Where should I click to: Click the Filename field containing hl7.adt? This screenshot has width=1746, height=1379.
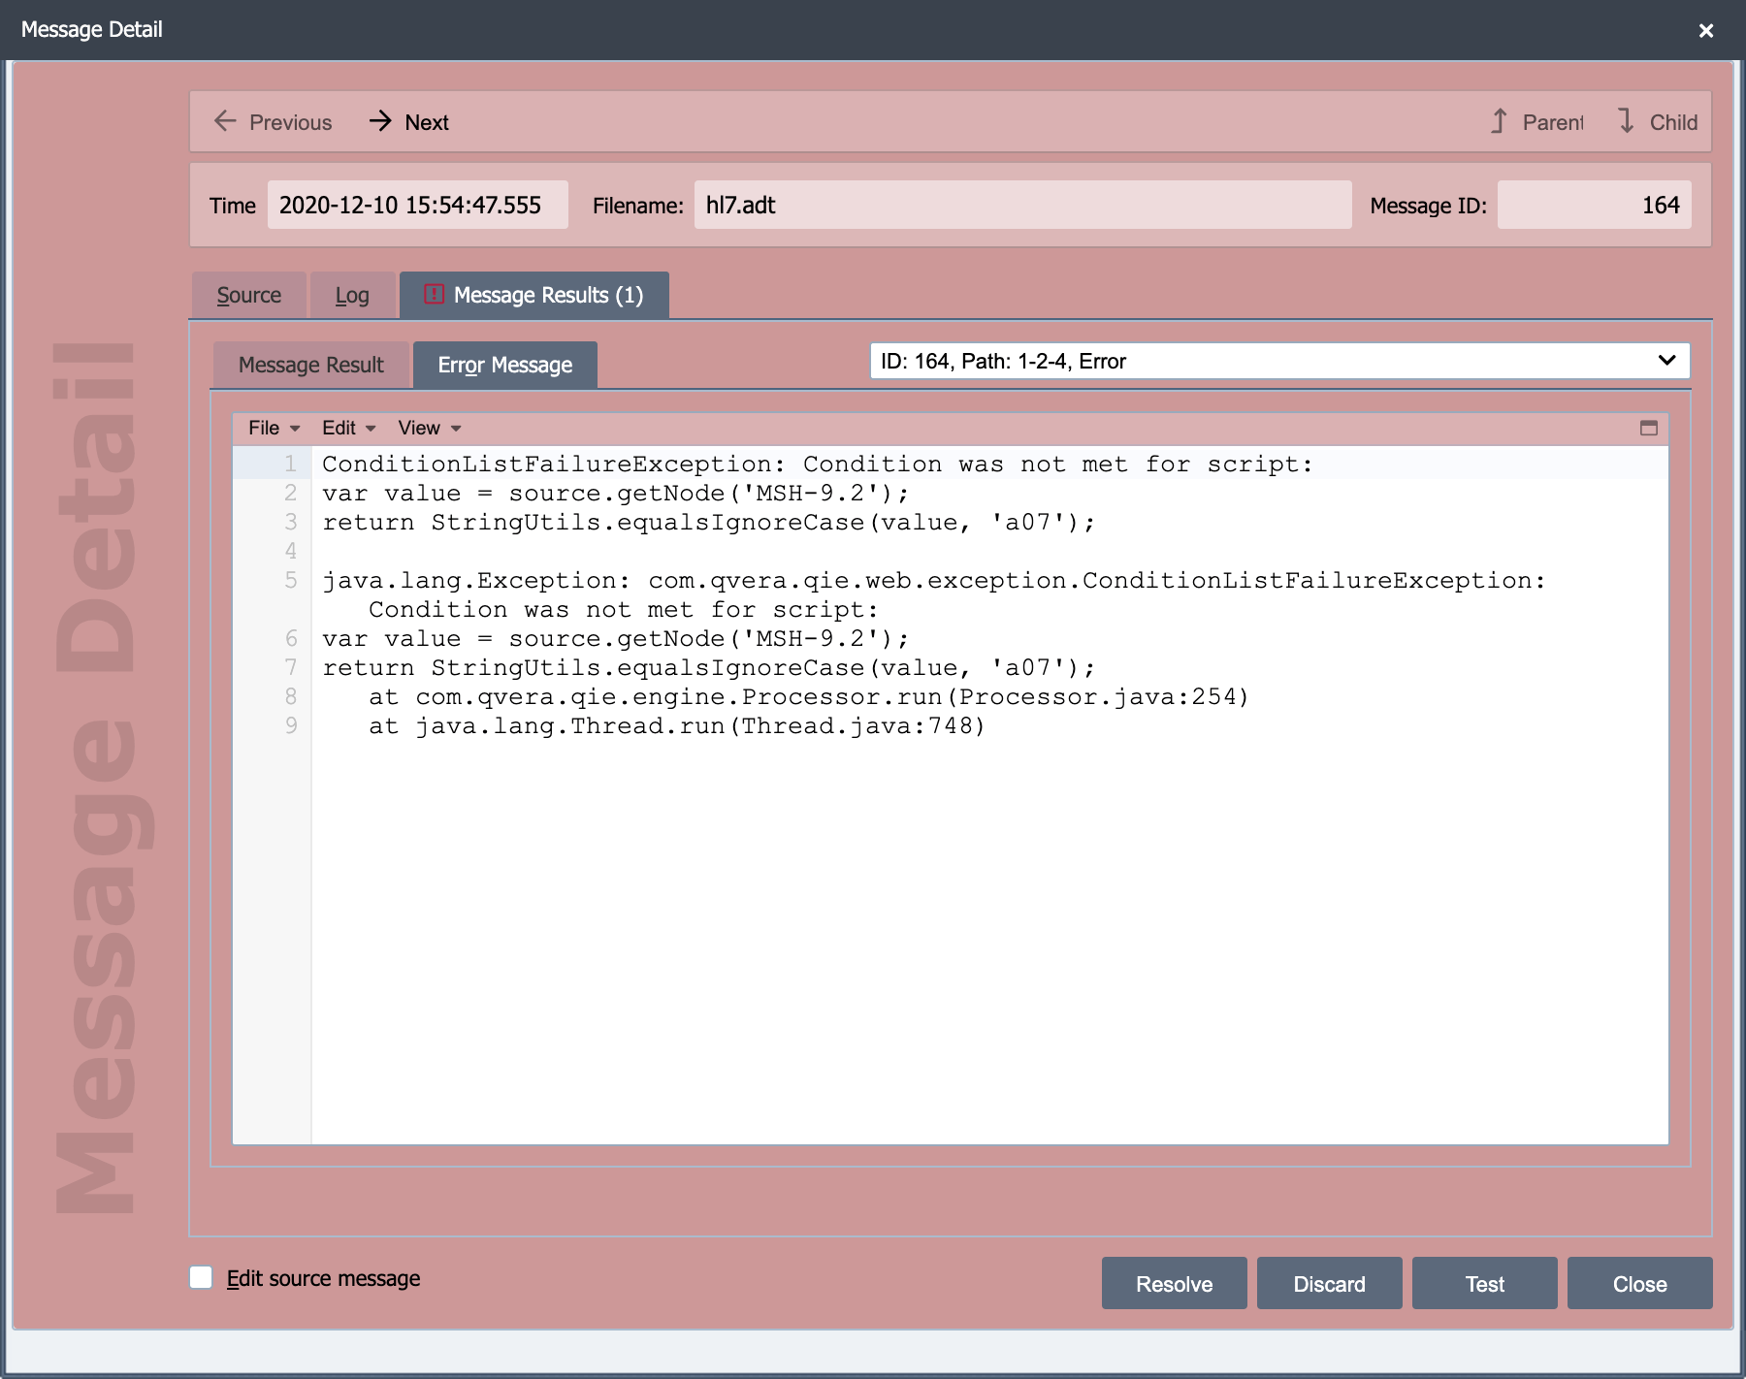1022,205
